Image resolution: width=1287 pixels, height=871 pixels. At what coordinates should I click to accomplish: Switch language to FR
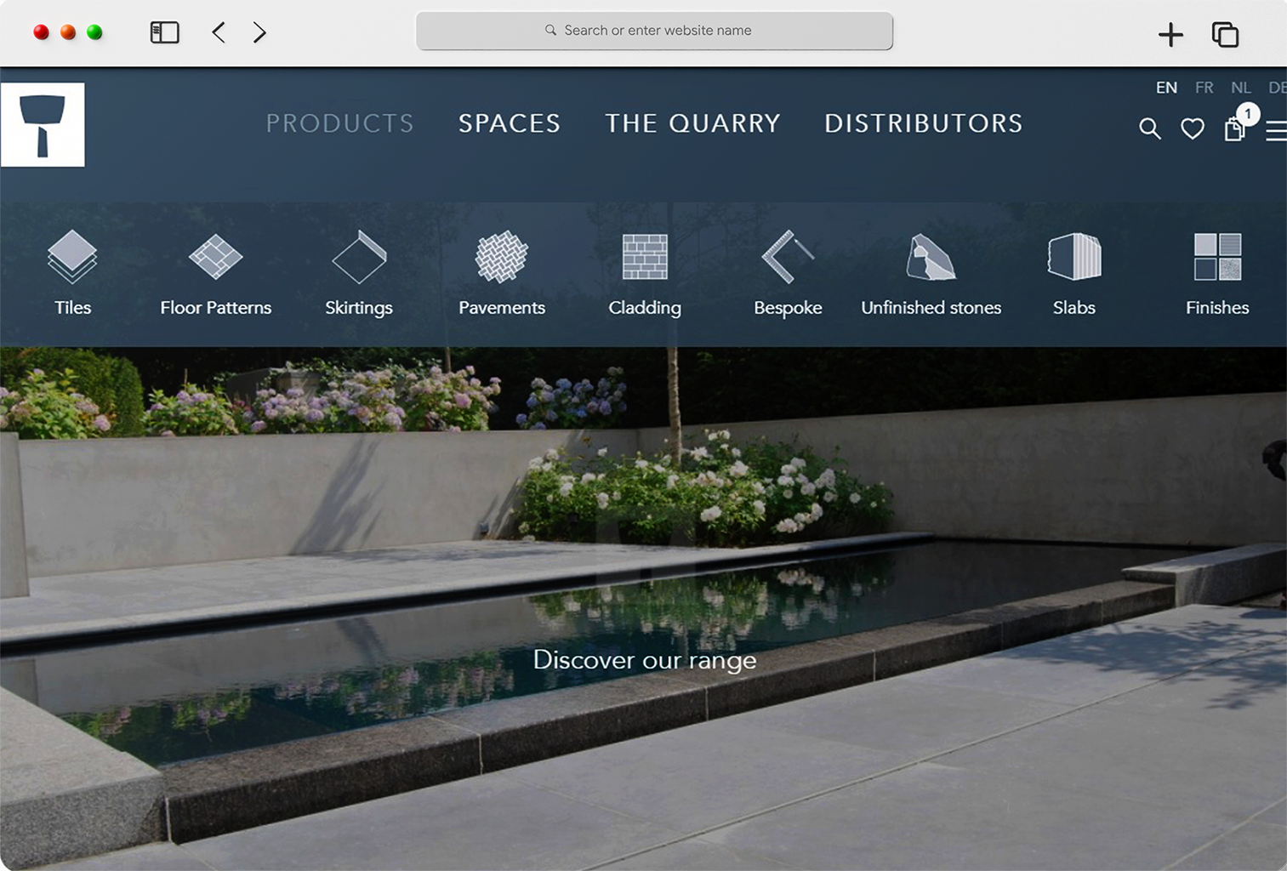coord(1204,88)
